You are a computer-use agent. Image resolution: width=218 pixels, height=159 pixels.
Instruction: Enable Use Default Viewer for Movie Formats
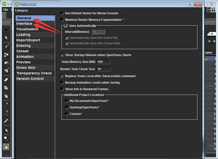(x=62, y=13)
